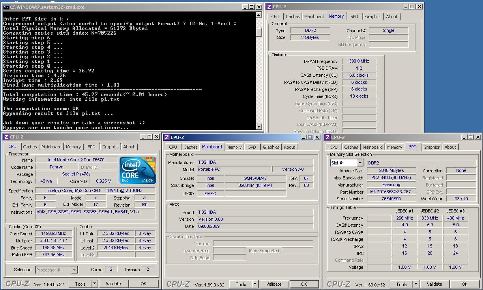Click the CPU-Z icon in CPU window title
This screenshot has width=483, height=290.
pyautogui.click(x=6, y=137)
